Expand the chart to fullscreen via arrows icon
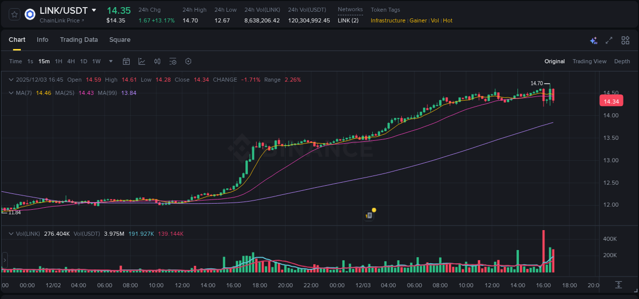This screenshot has width=639, height=299. point(609,40)
